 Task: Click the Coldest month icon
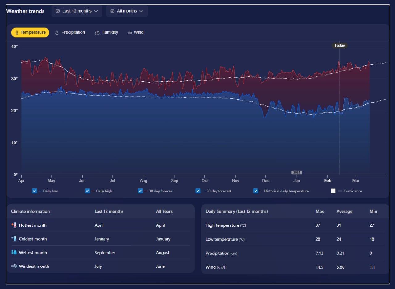pos(14,239)
